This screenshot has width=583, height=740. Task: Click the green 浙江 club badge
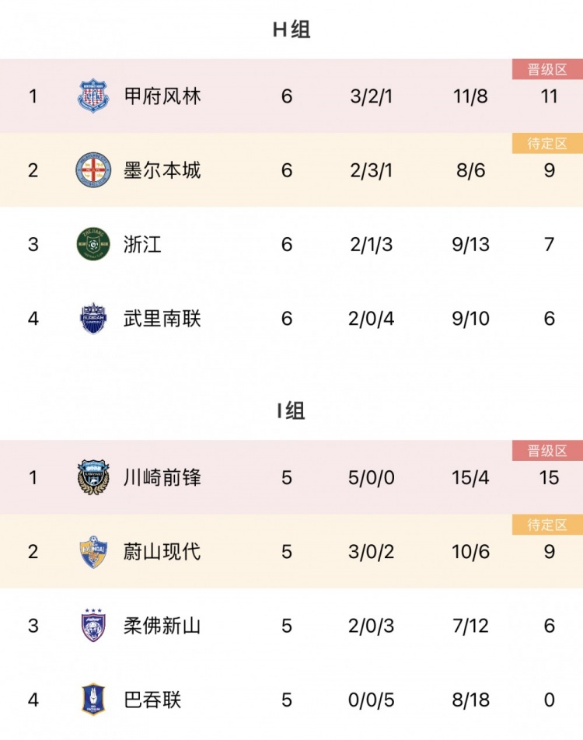[93, 244]
